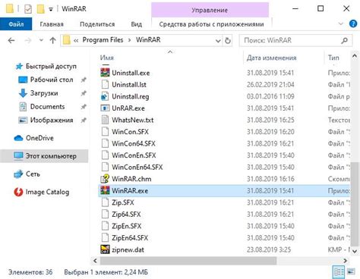Click the Properties quick access toolbar icon
This screenshot has height=279, width=360.
coord(28,9)
